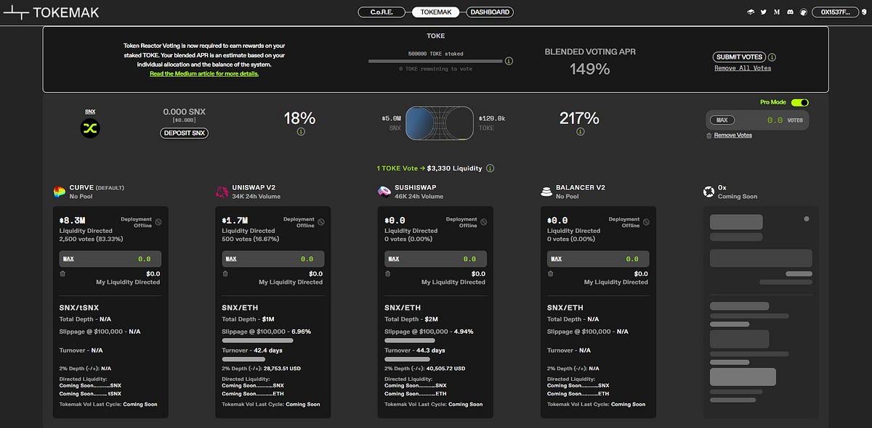Click MAX in Curve votes field
Image resolution: width=872 pixels, height=428 pixels.
[68, 259]
